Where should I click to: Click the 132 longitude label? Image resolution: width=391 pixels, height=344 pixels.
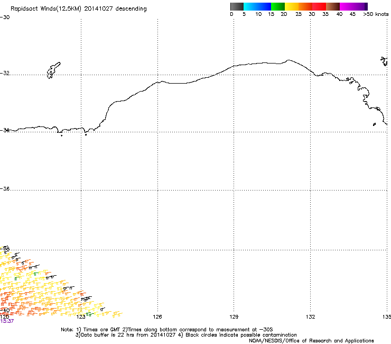tap(311, 317)
